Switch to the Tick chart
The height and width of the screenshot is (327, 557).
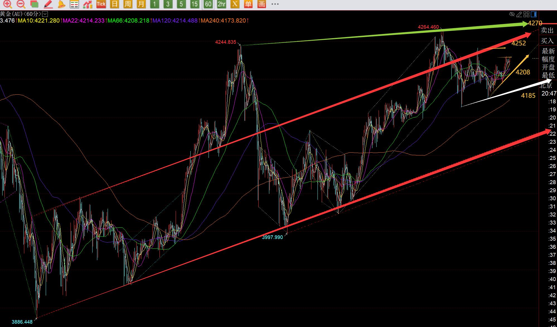(101, 4)
